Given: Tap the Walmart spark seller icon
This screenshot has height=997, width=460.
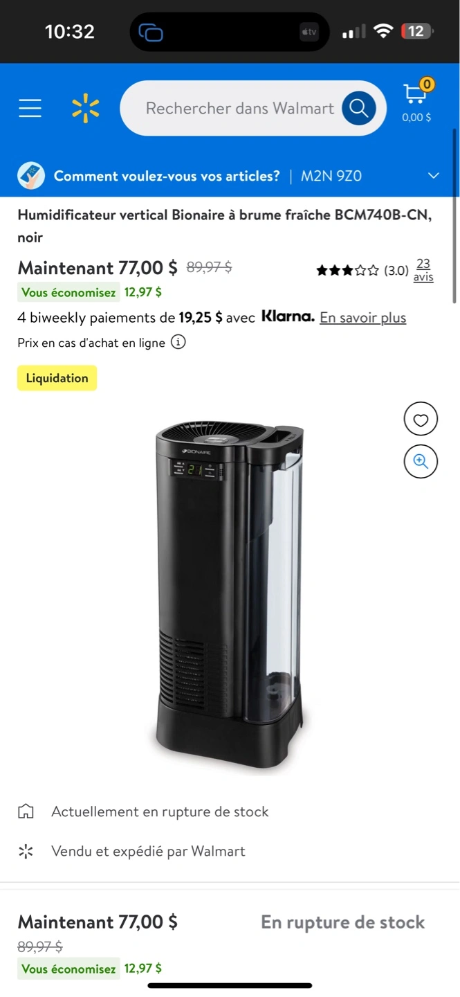Looking at the screenshot, I should point(26,851).
